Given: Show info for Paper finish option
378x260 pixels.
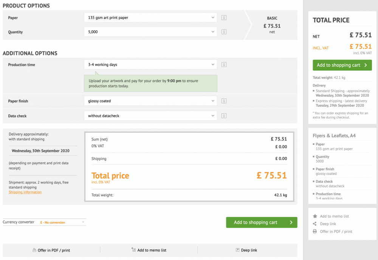Looking at the screenshot, I should pos(224,101).
